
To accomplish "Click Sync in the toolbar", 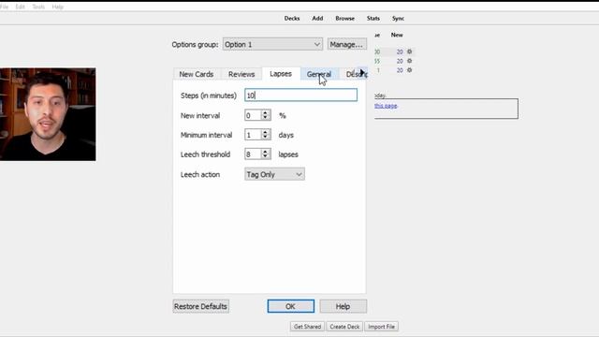I will 398,19.
